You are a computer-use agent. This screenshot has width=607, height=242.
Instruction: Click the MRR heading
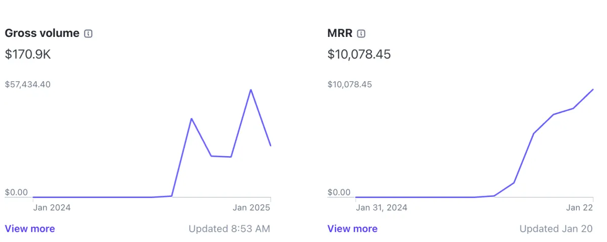(340, 33)
